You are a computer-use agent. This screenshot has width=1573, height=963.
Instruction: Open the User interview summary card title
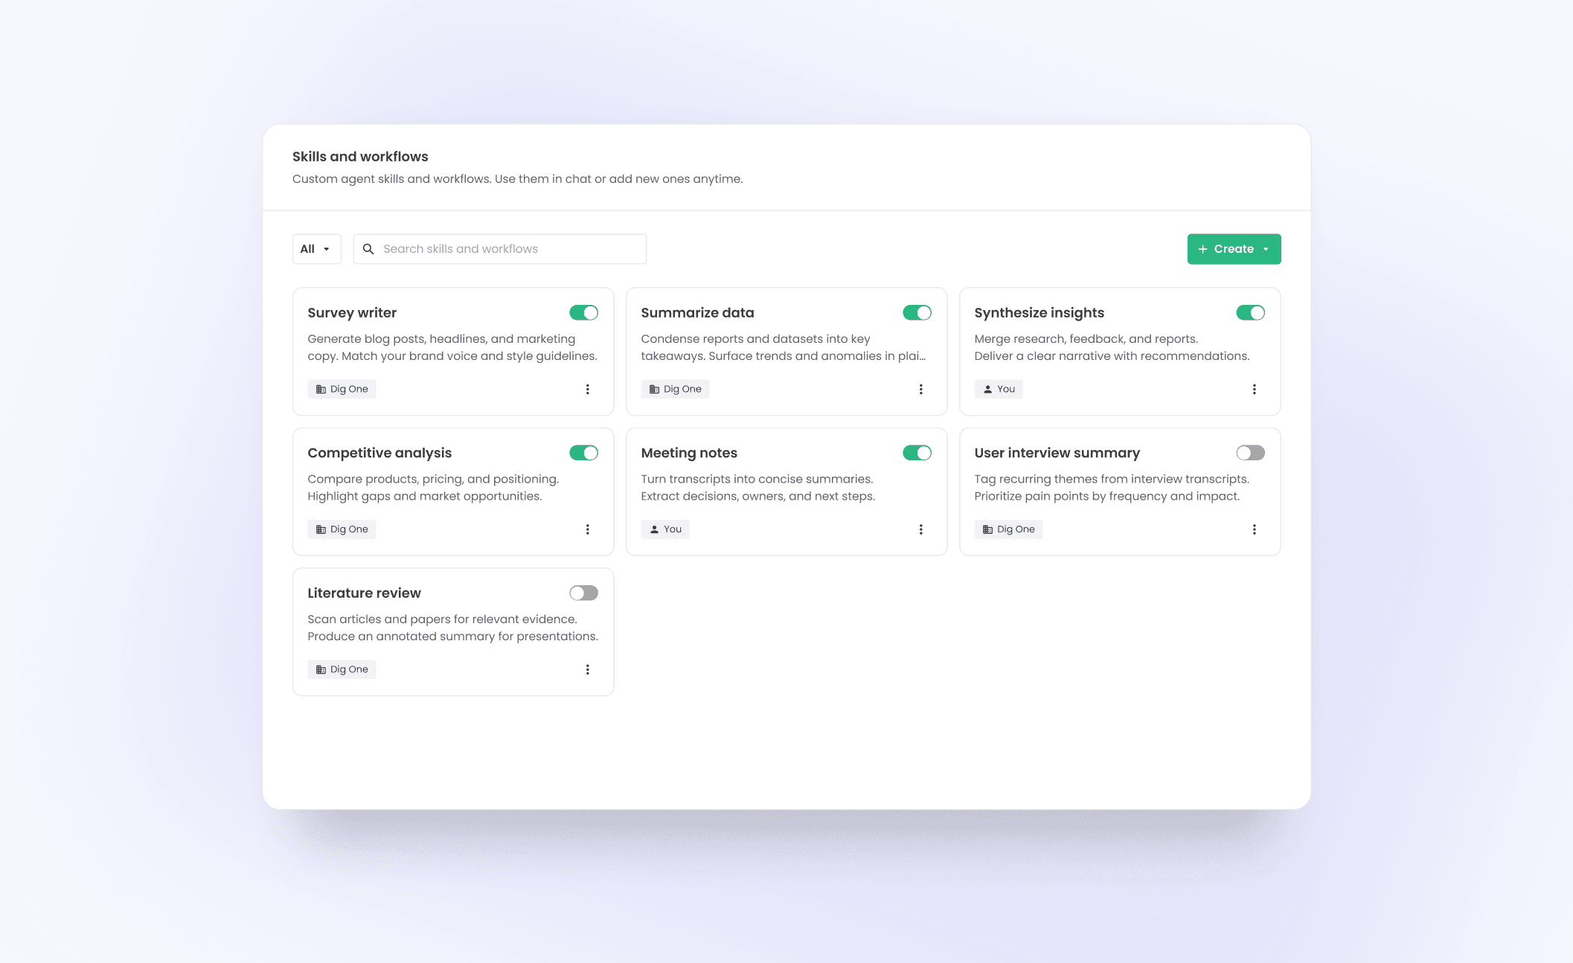pos(1057,453)
